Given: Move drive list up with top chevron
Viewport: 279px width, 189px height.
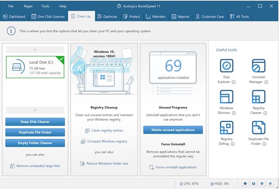Looking at the screenshot, I should [x=35, y=50].
